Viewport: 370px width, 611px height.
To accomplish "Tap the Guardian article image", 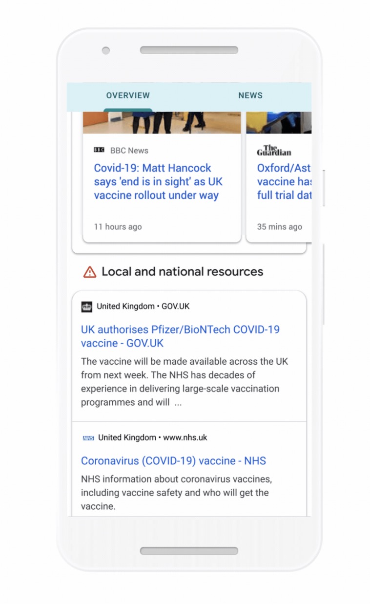I will pyautogui.click(x=279, y=123).
